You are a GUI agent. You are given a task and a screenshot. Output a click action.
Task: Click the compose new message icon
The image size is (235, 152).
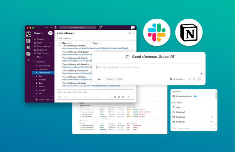[50, 33]
